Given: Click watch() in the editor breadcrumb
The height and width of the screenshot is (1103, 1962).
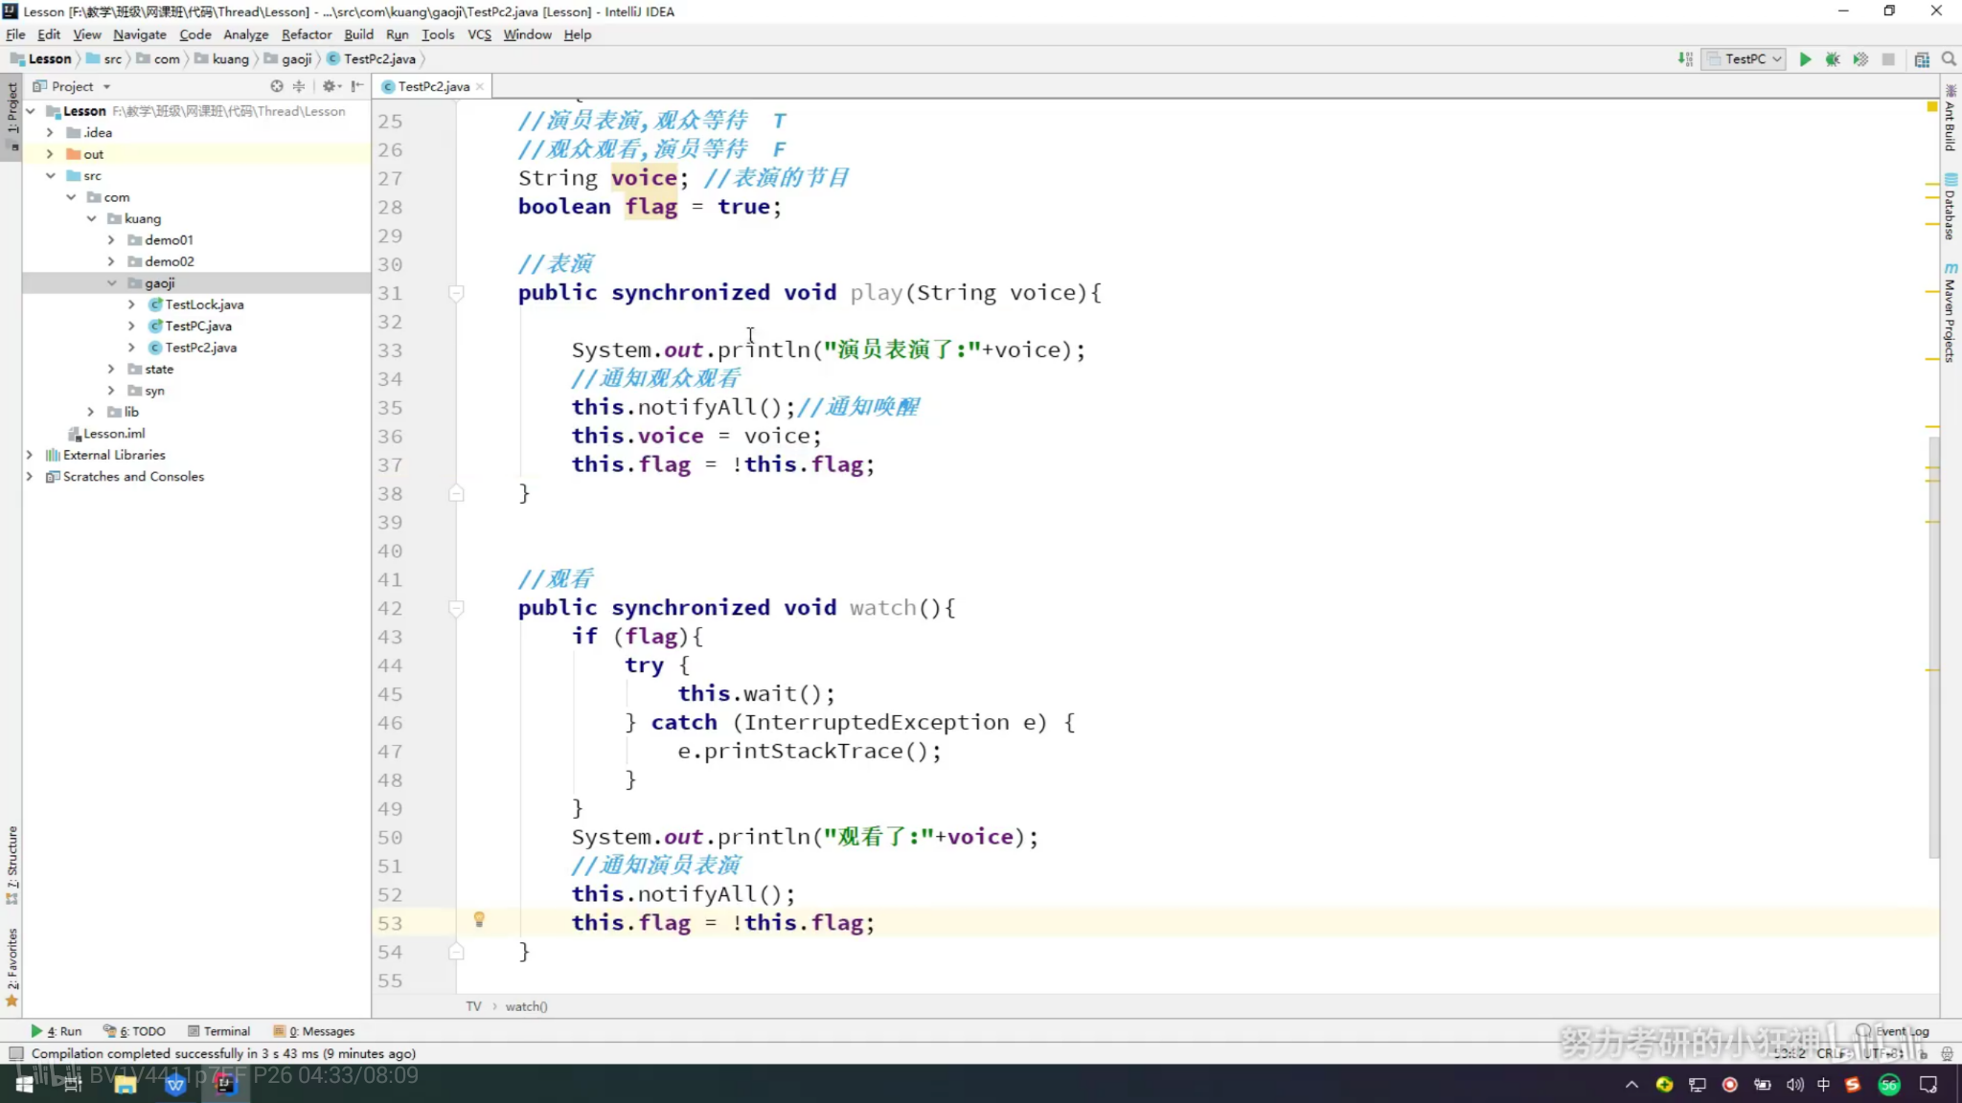Looking at the screenshot, I should click(526, 1006).
